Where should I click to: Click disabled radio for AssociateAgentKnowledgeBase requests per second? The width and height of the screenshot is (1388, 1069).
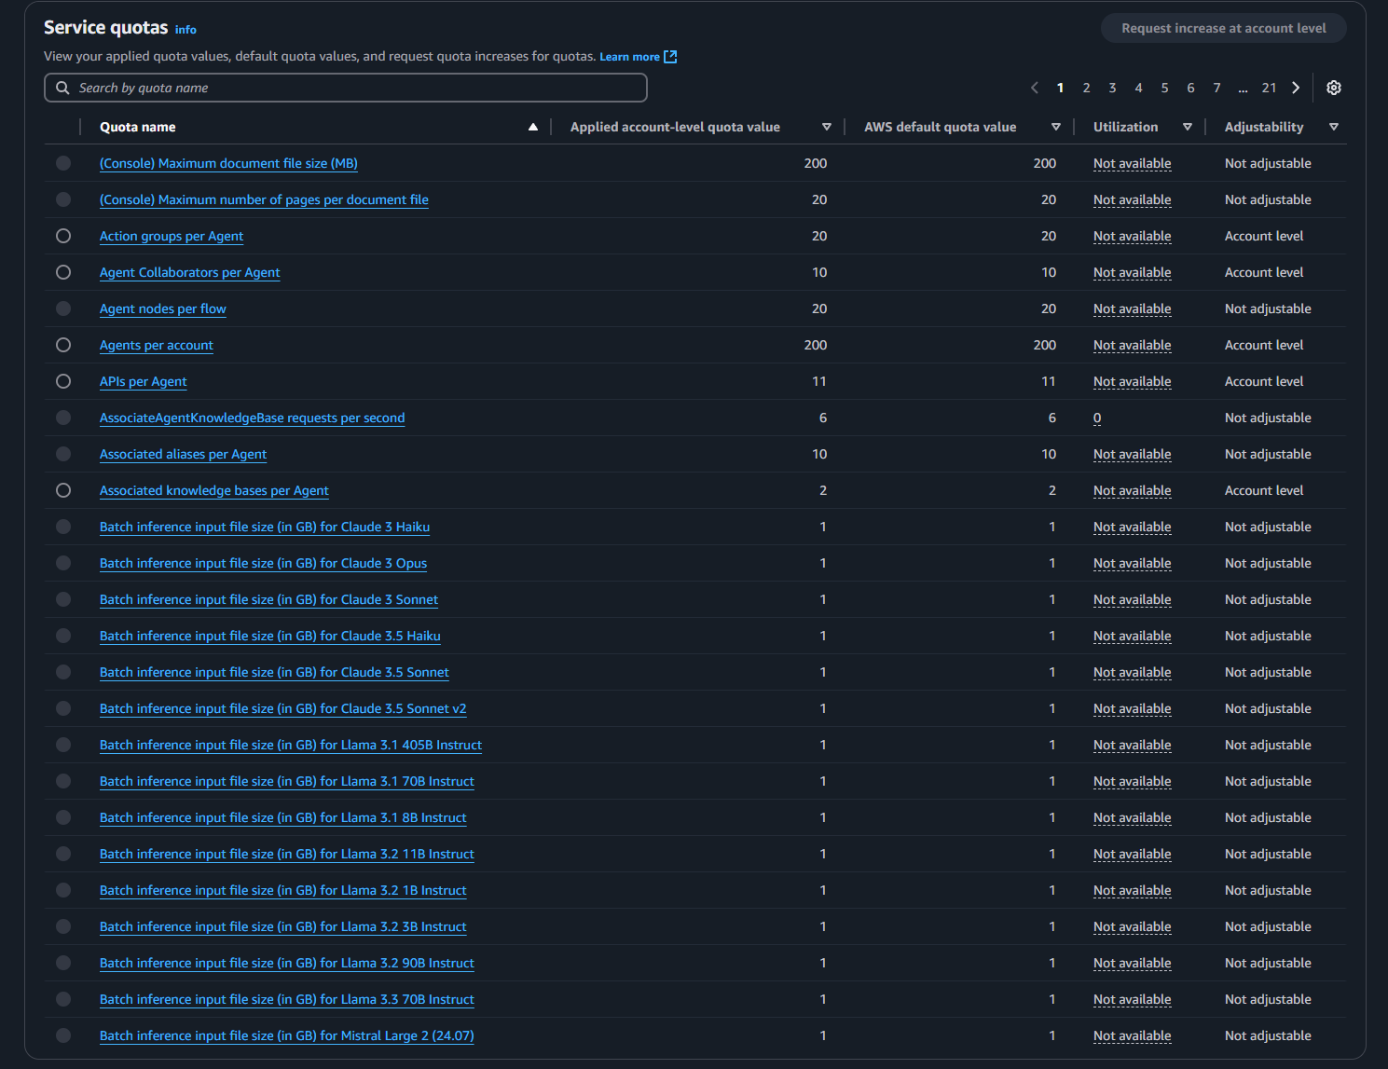pyautogui.click(x=63, y=418)
